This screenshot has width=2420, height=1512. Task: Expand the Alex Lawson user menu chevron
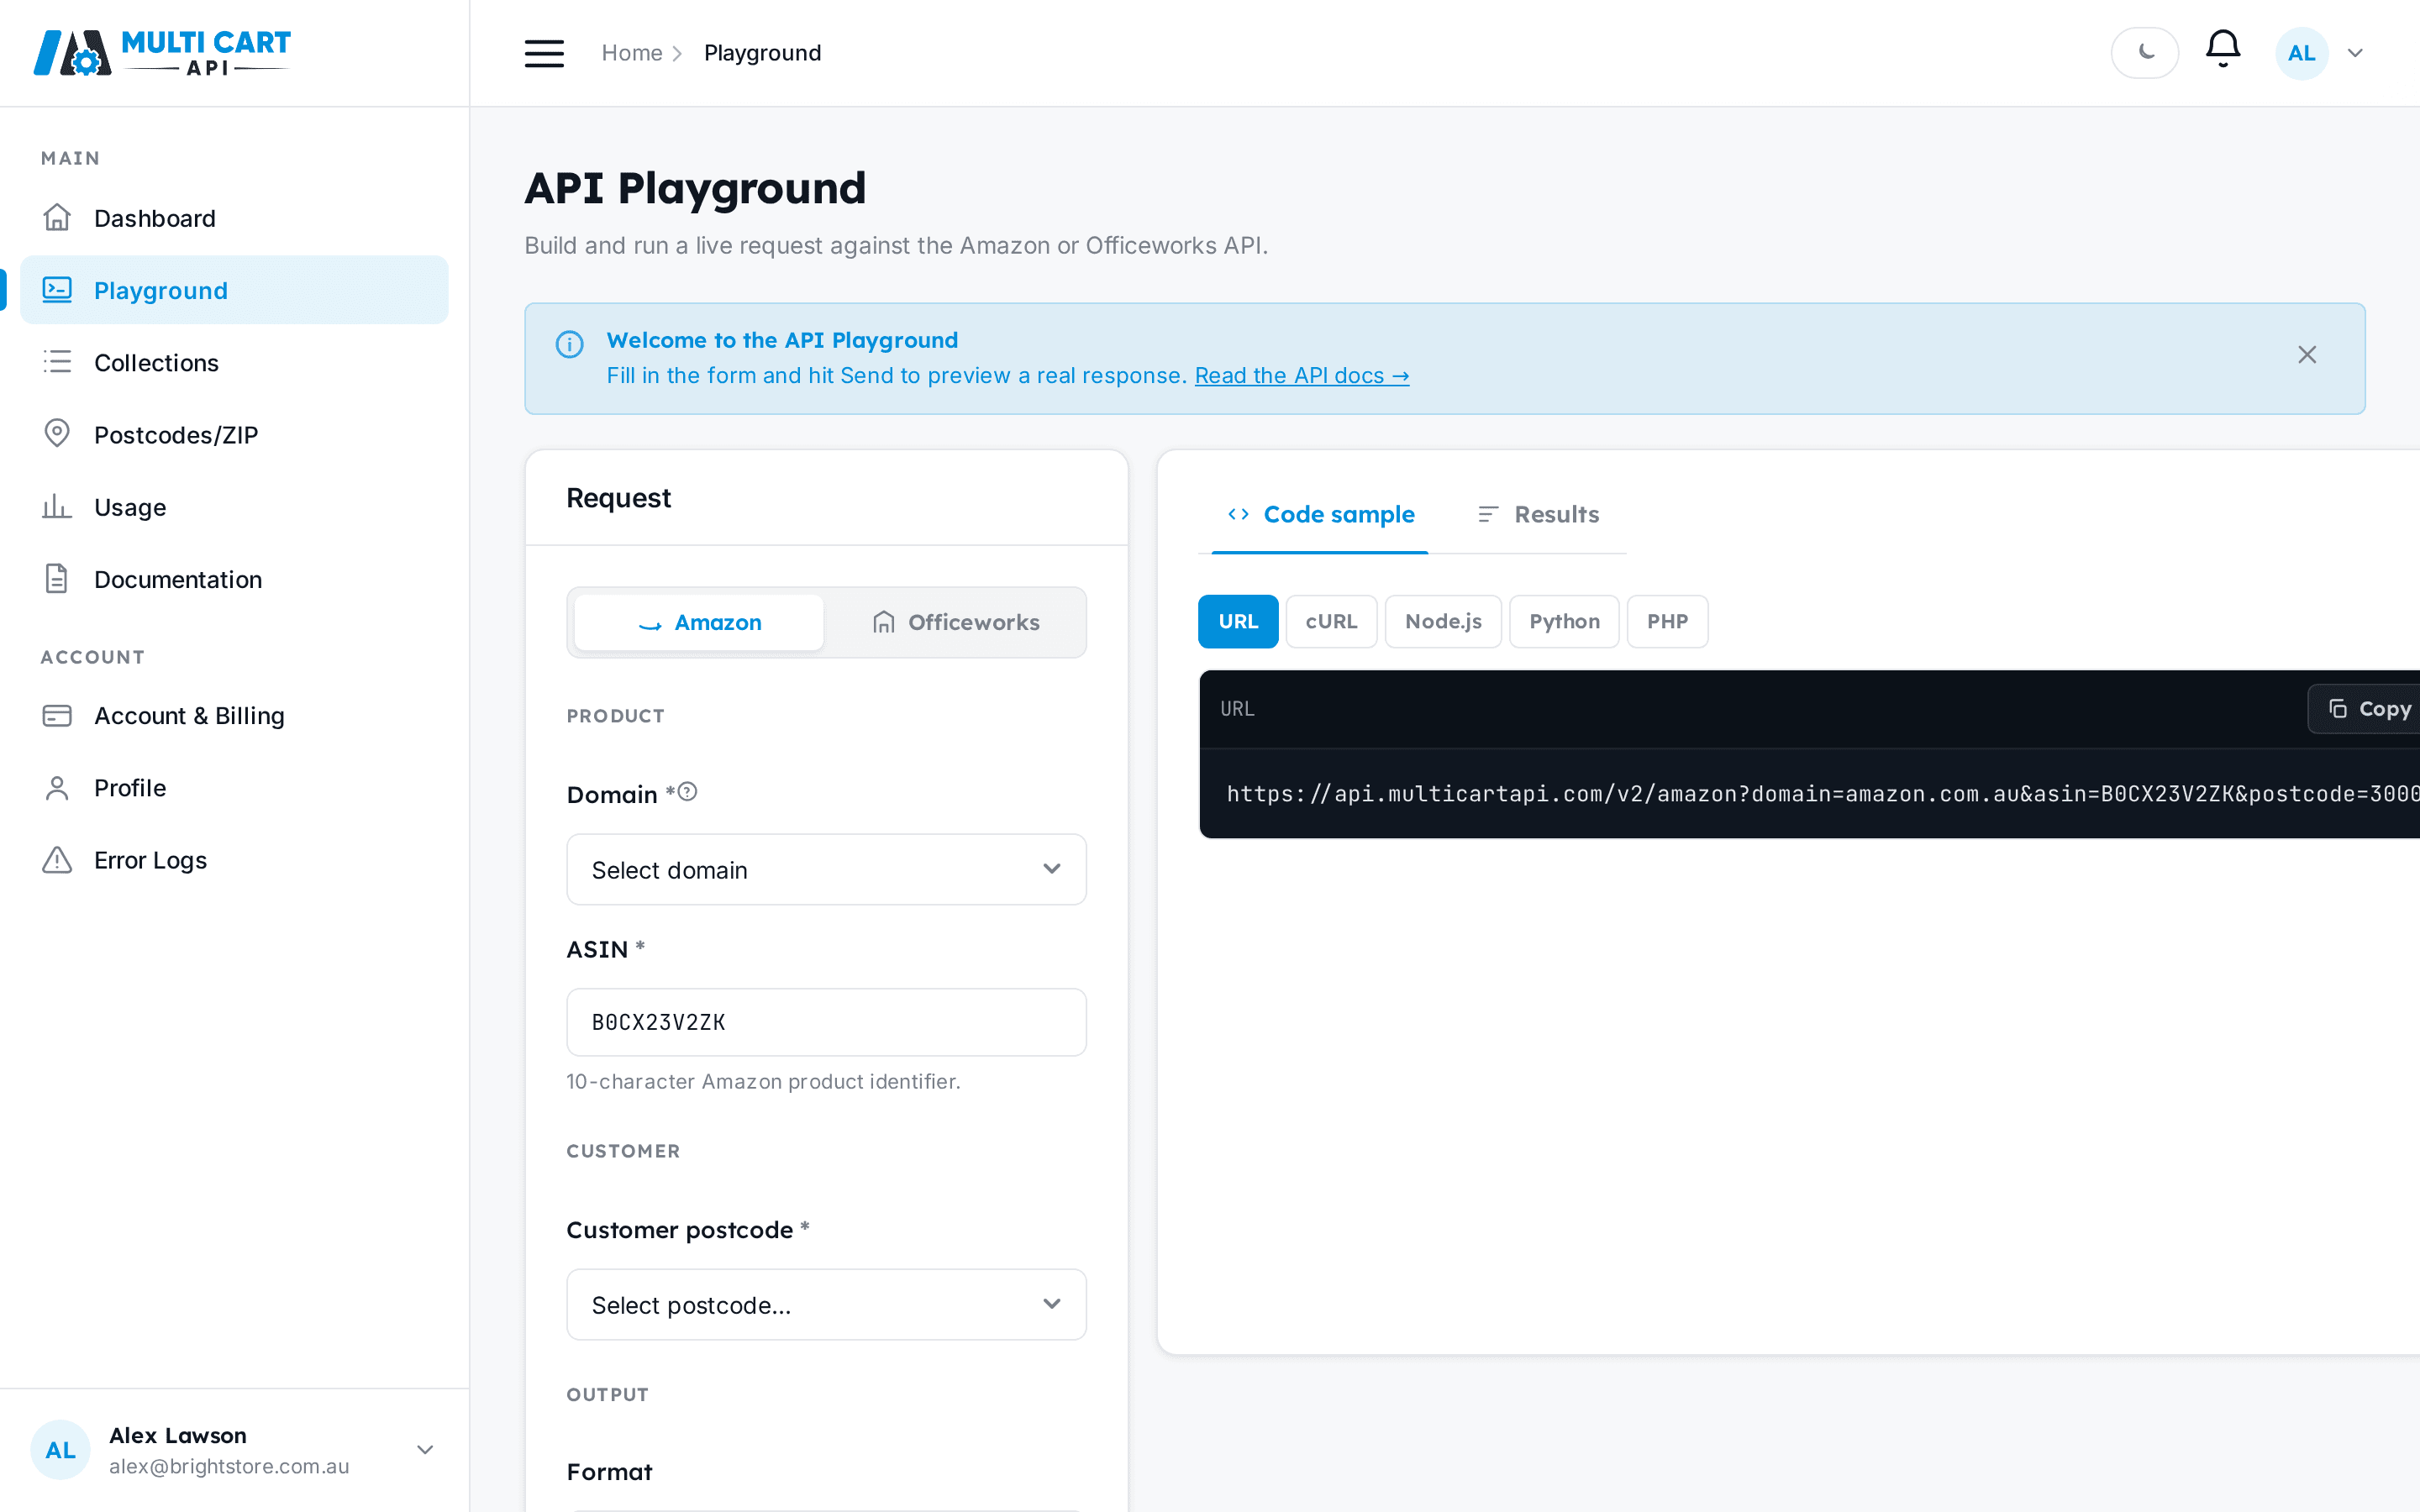pos(425,1449)
